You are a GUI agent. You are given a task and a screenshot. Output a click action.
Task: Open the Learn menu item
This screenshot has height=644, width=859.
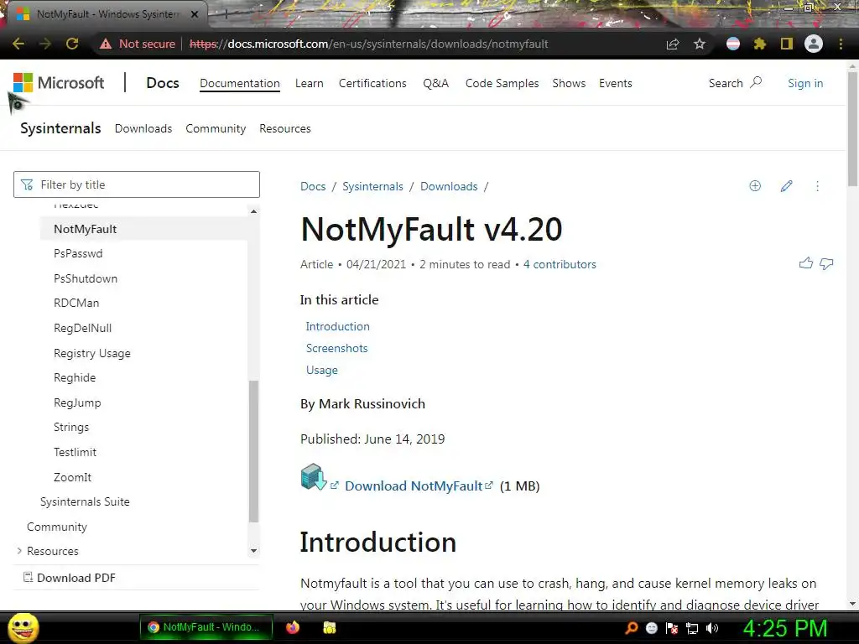[309, 83]
